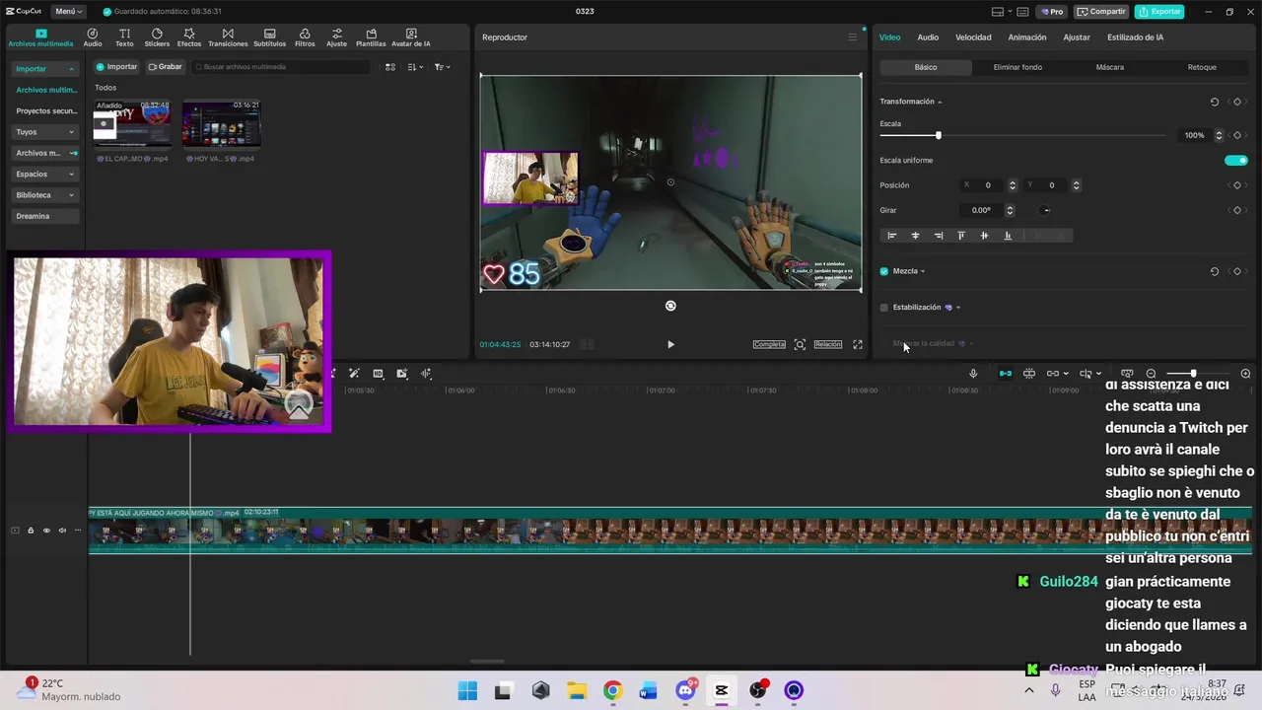
Task: Zoom in the timeline with plus icon
Action: click(1245, 374)
